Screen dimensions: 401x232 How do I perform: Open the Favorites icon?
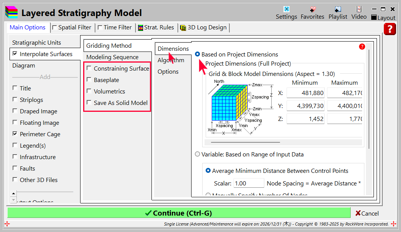point(312,13)
